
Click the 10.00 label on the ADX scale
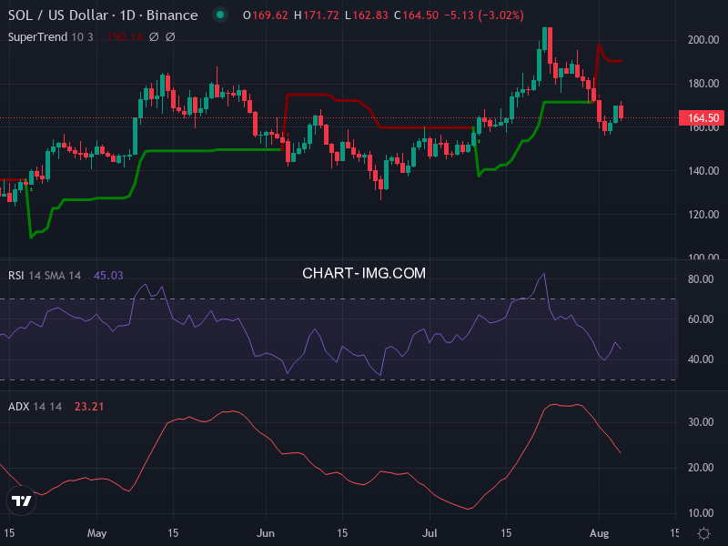[701, 513]
